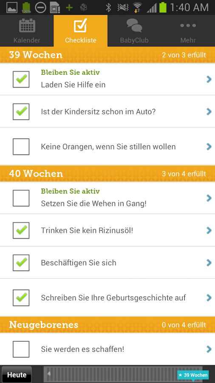Screen dimensions: 215x383
Task: Expand 'Laden Sie Hilfe ein' arrow
Action: [209, 80]
